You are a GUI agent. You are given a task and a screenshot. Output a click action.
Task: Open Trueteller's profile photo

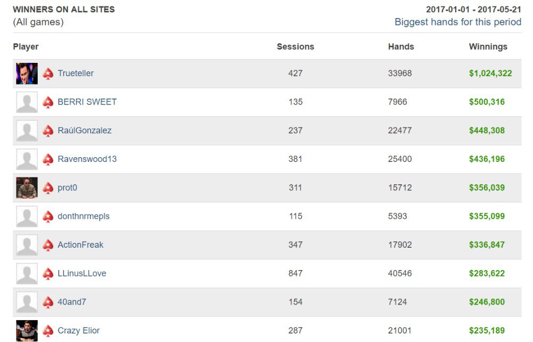[x=27, y=74]
